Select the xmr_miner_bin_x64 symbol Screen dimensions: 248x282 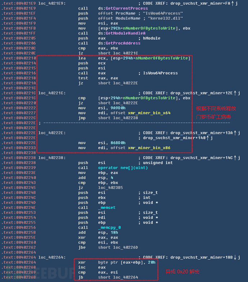coord(149,113)
